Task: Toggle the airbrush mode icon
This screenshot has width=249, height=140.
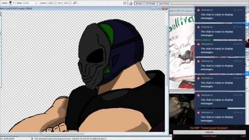Action: 75,3
